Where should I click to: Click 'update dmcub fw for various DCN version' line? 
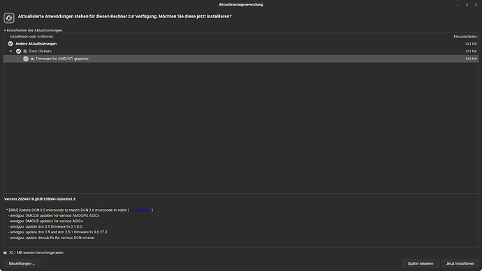(x=52, y=237)
